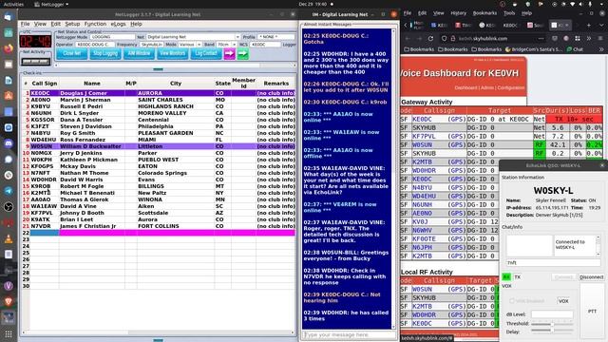Screen dimensions: 608x342
Task: Open Activities overview in top bar
Action: [13, 4]
